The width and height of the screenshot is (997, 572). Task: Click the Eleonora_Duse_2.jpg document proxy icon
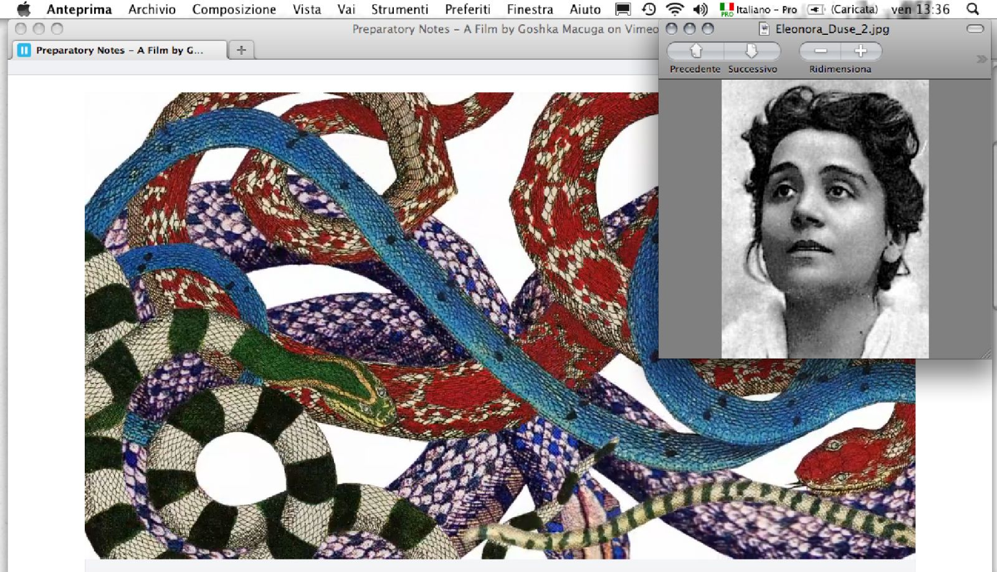pos(764,29)
